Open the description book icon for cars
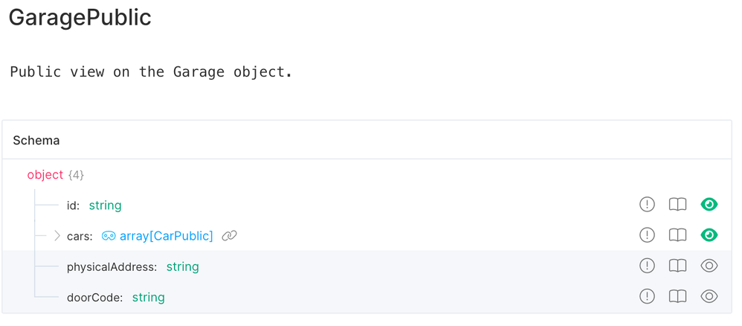The height and width of the screenshot is (326, 742). click(x=677, y=235)
